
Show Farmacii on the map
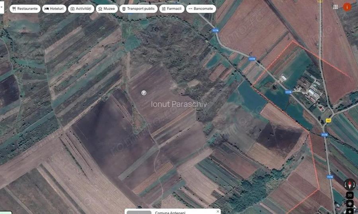coord(171,8)
